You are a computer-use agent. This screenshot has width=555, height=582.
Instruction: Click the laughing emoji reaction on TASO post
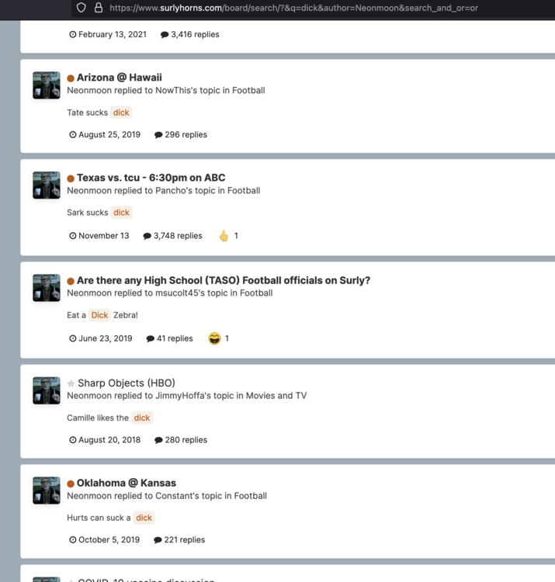[x=214, y=338]
